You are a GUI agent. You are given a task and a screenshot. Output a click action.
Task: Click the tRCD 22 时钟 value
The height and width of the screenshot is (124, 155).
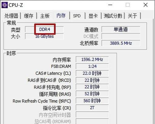click(92, 80)
